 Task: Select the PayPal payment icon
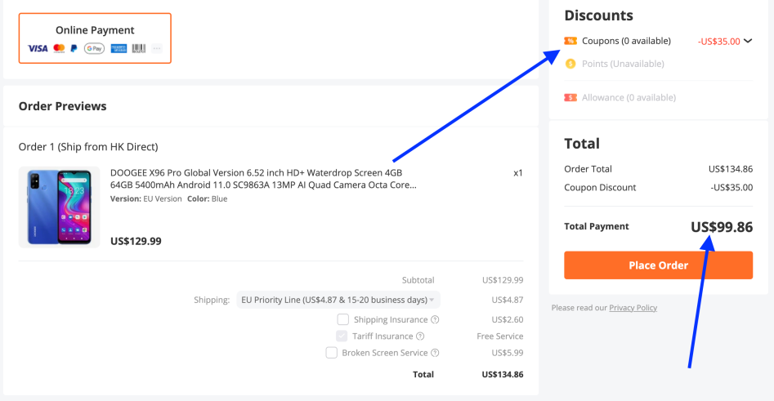pyautogui.click(x=74, y=48)
